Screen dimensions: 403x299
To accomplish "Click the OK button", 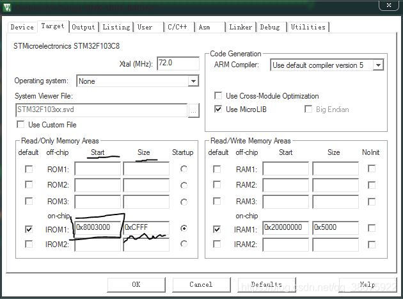I will pyautogui.click(x=136, y=284).
